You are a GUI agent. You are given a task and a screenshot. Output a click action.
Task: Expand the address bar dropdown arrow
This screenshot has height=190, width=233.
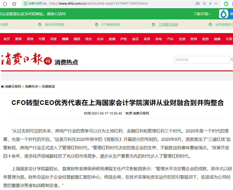216,4
